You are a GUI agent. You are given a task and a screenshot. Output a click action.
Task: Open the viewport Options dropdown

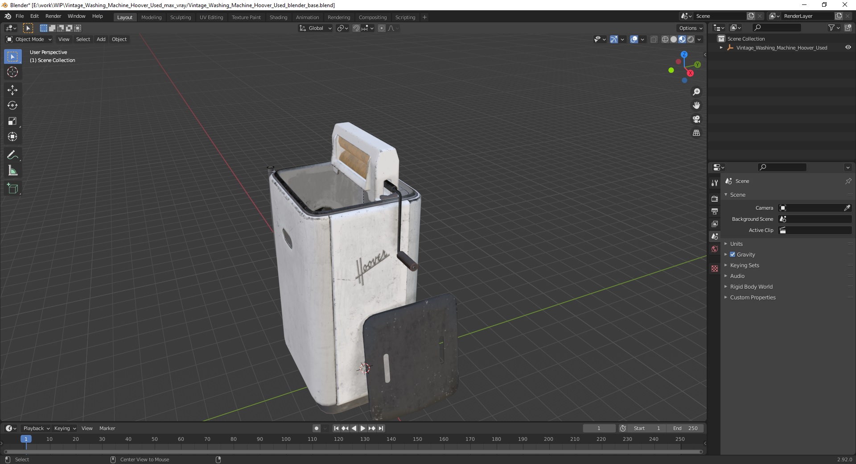click(691, 28)
